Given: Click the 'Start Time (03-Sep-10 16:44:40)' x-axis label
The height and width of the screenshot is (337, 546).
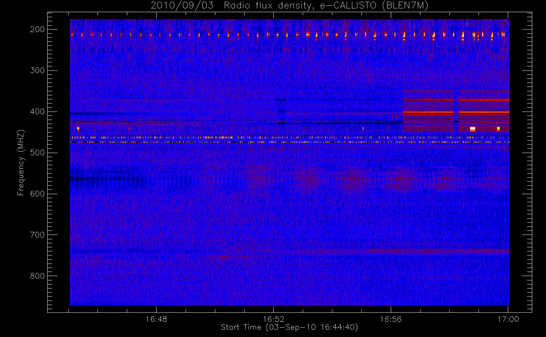Looking at the screenshot, I should click(289, 327).
